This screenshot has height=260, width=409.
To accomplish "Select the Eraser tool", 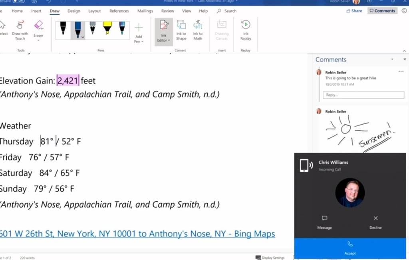I will (38, 28).
